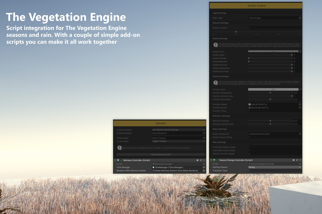The image size is (322, 214).
Task: Open object picker for Overlay Normal texture
Action: point(300,108)
